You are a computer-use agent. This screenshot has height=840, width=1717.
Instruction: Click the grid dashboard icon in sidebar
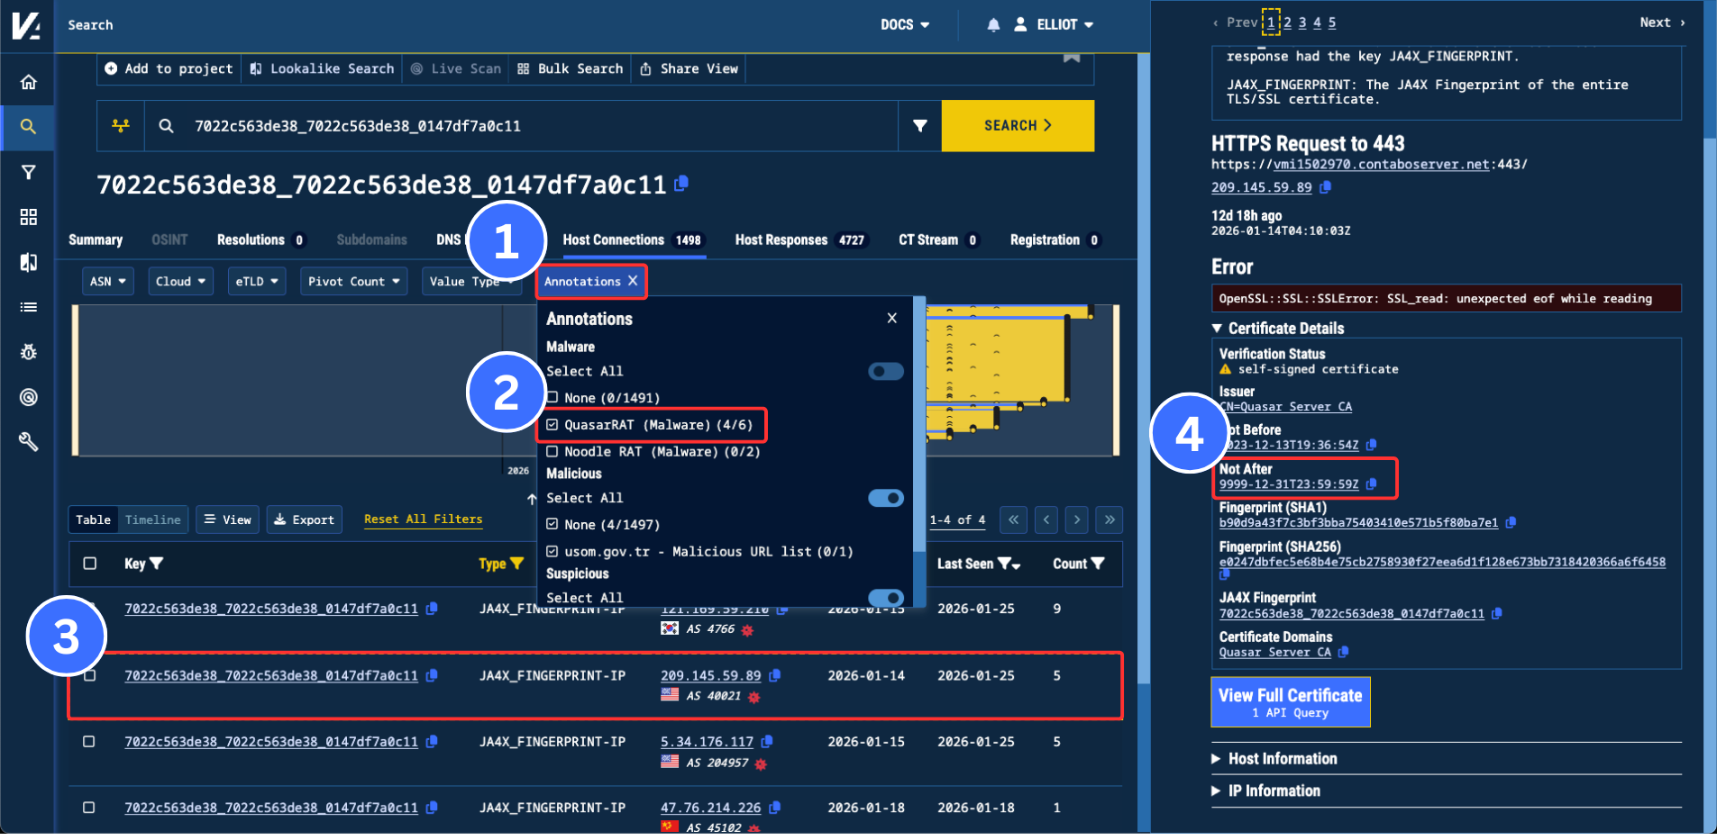[29, 217]
